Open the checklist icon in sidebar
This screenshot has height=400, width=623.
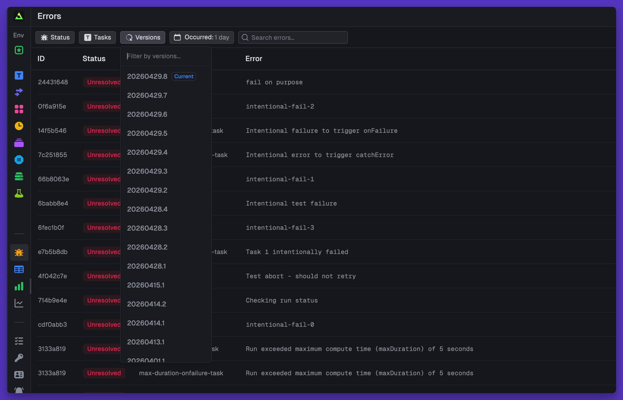click(x=19, y=341)
